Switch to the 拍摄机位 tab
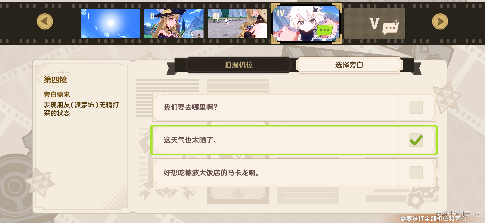 [x=239, y=65]
